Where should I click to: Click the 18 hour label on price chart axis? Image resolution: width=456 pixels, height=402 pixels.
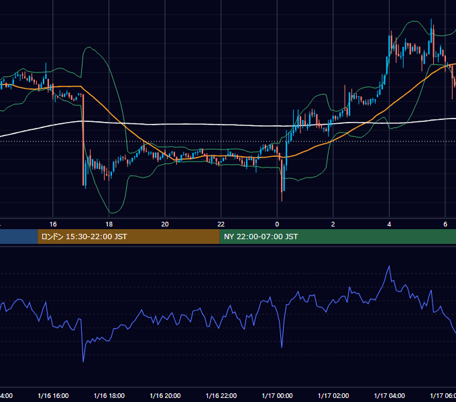click(109, 224)
